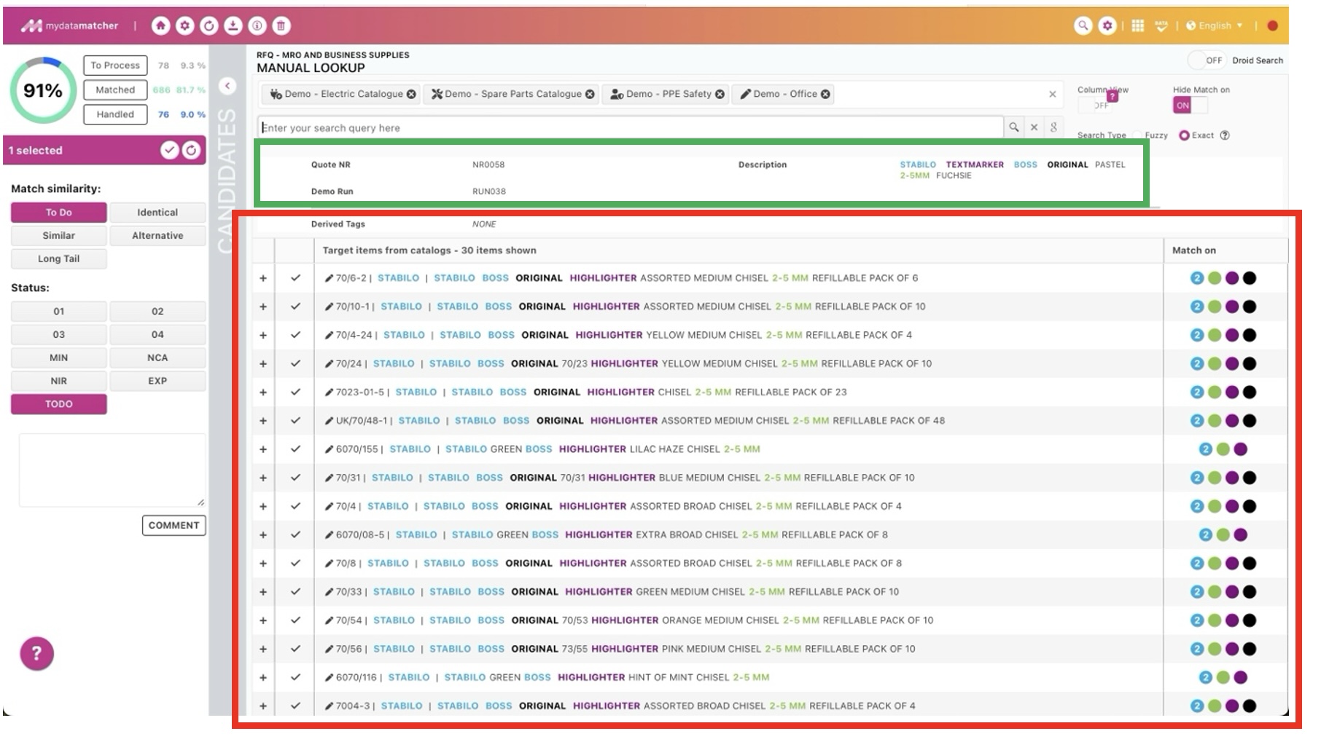Open the English language dropdown

(1215, 25)
